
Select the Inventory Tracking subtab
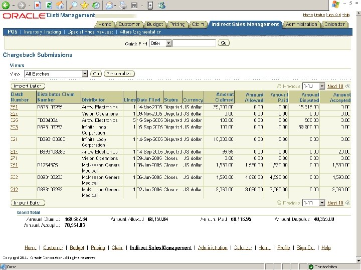pyautogui.click(x=42, y=32)
